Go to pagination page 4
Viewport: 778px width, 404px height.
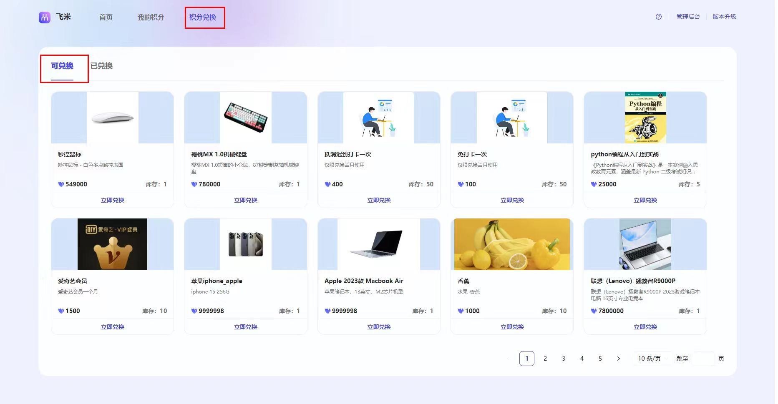click(582, 359)
